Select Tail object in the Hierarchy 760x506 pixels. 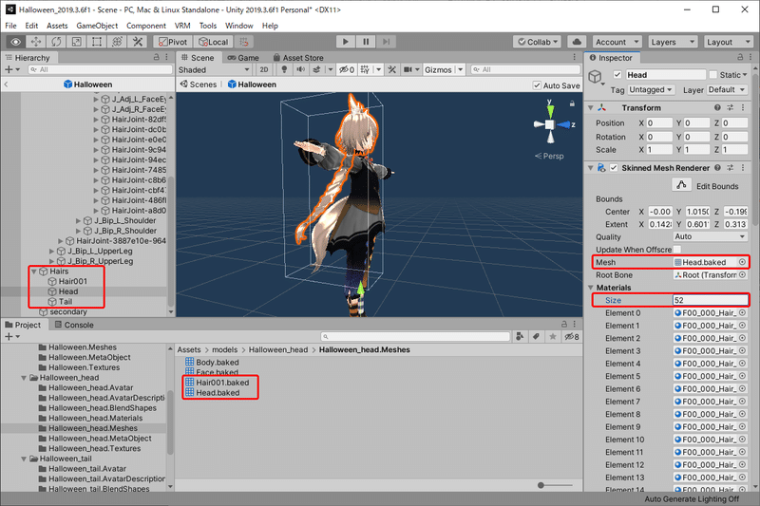coord(66,302)
